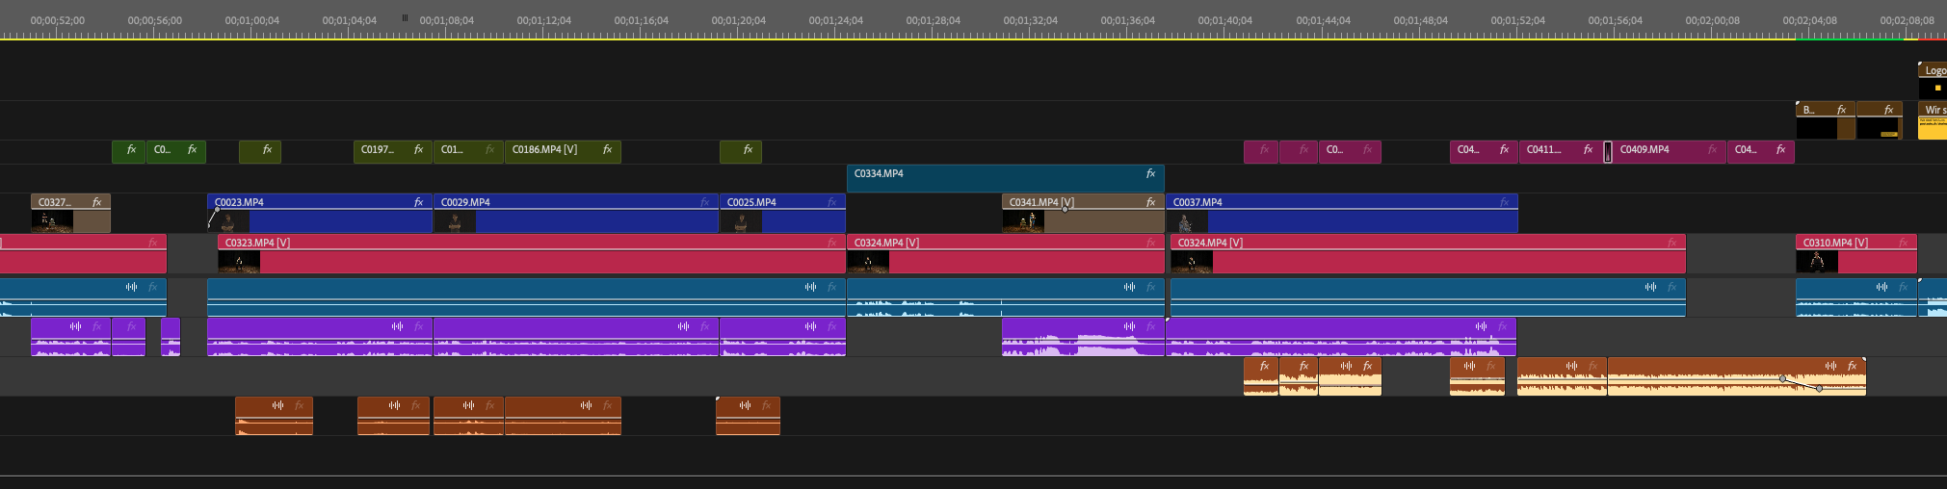Click the fx badge on blue audio clip under C0323.MP4

[832, 287]
